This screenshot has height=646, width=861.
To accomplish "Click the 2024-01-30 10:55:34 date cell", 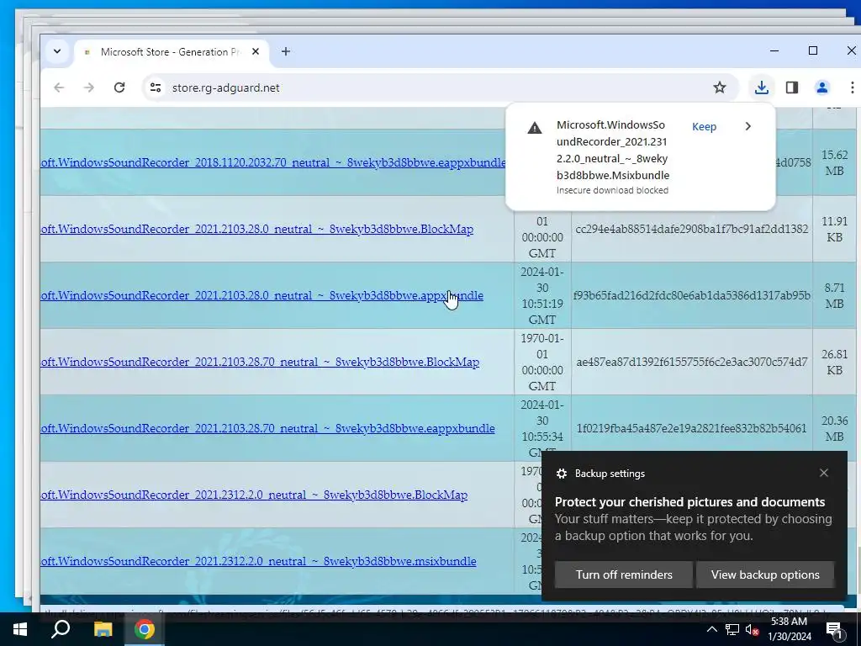I will click(542, 428).
